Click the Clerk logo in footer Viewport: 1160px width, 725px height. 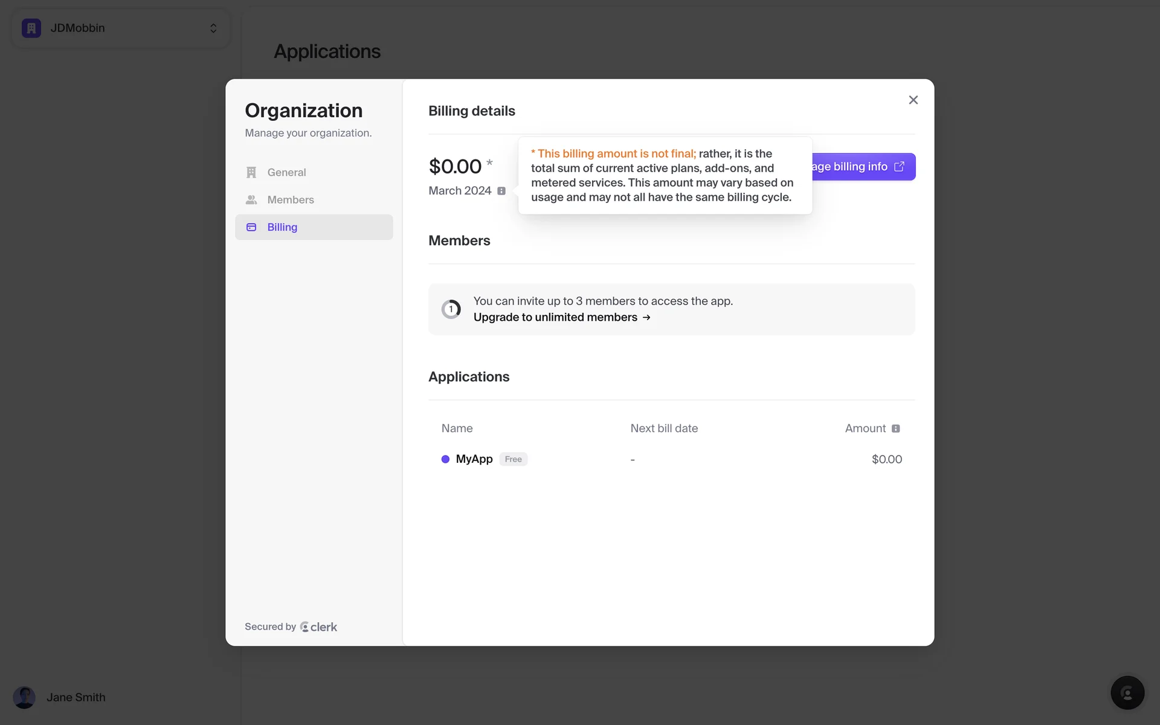coord(319,627)
